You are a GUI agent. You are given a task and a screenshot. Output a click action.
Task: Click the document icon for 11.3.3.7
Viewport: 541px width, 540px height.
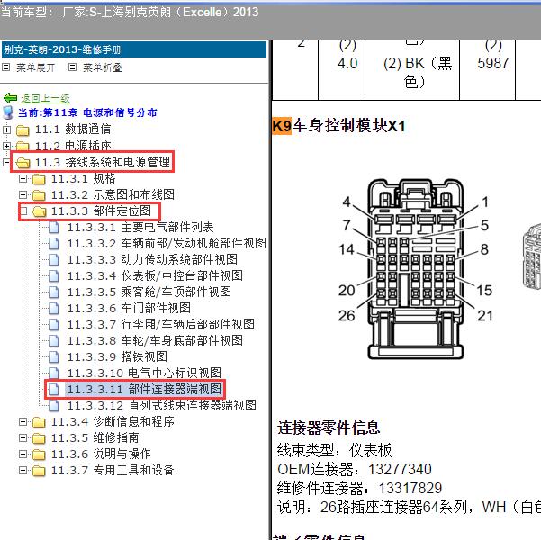click(54, 325)
